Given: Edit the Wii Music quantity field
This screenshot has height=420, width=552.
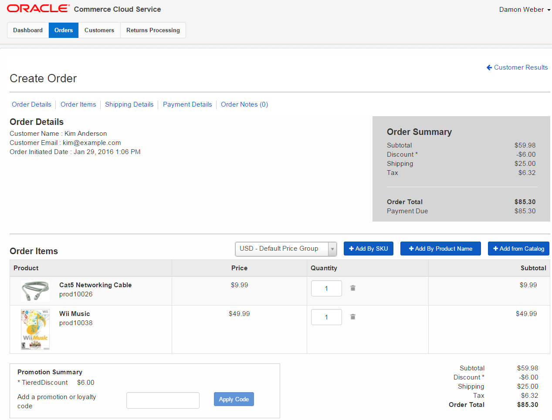Looking at the screenshot, I should [326, 317].
